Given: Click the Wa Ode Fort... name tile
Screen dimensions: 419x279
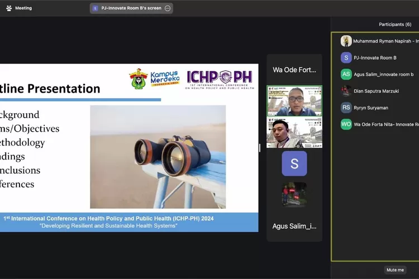Looking at the screenshot, I should 294,70.
